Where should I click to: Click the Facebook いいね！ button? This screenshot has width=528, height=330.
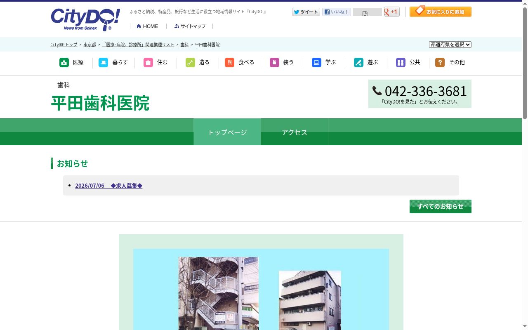click(336, 12)
